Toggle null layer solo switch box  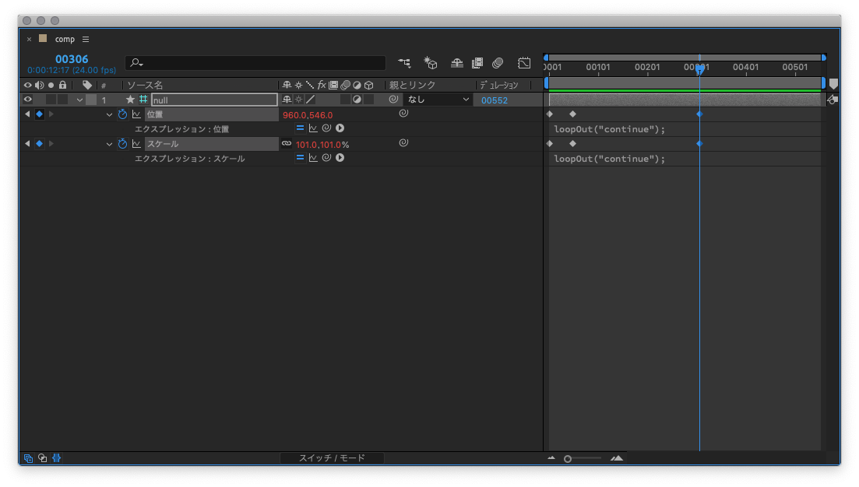tap(51, 100)
